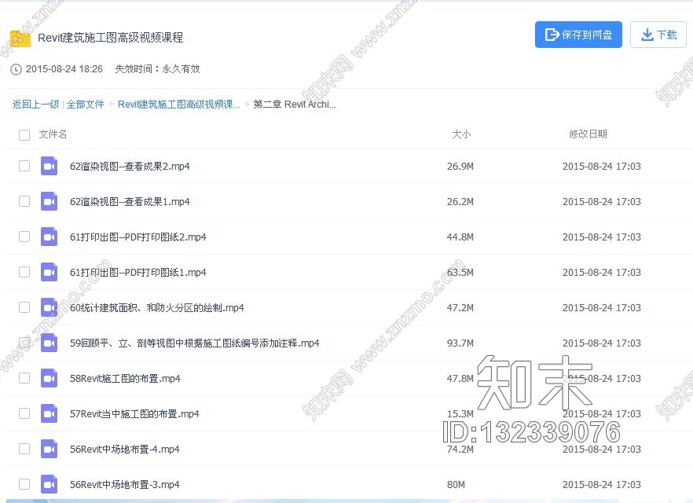
Task: Open file 62渲染视图--查看成果1.mp4
Action: click(x=130, y=201)
